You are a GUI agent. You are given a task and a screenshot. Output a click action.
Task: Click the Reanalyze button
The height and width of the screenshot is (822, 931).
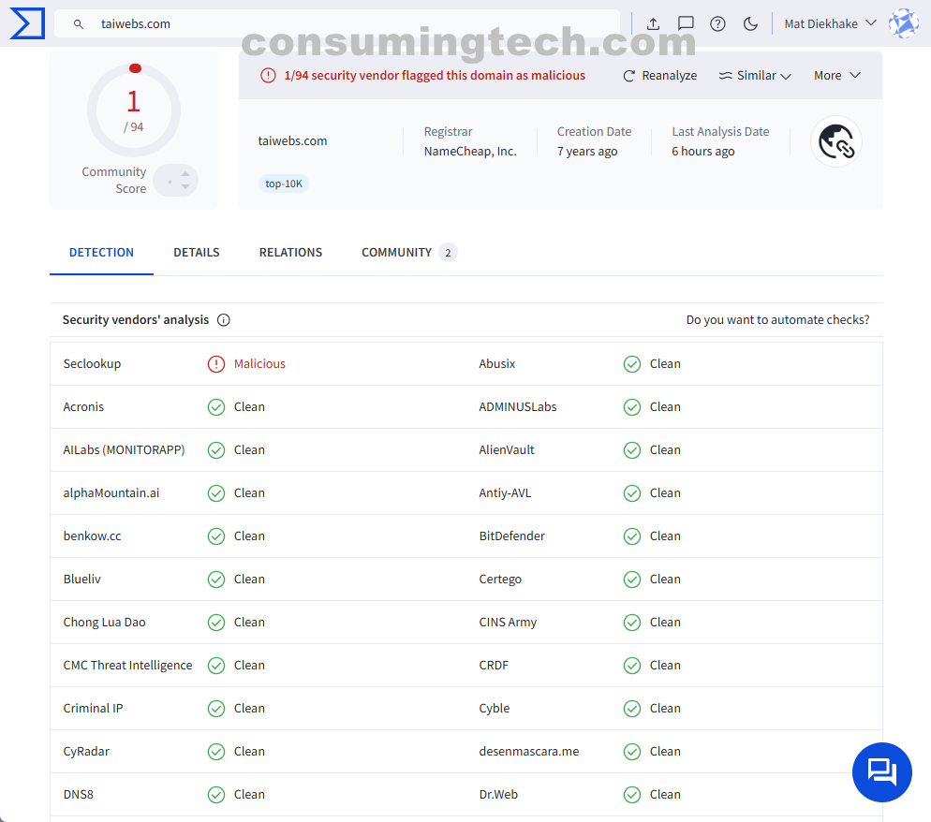pos(660,76)
